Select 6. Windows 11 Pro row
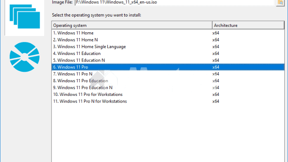Screen dimensions: 288x162 point(168,67)
